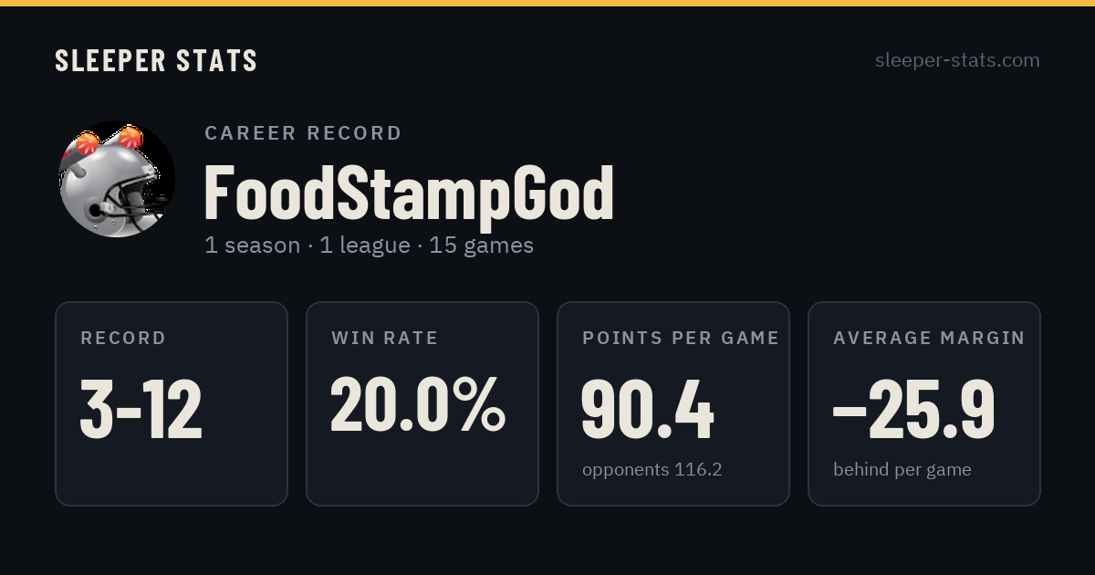Viewport: 1095px width, 575px height.
Task: Click the SLEEPER STATS logo text
Action: tap(156, 61)
